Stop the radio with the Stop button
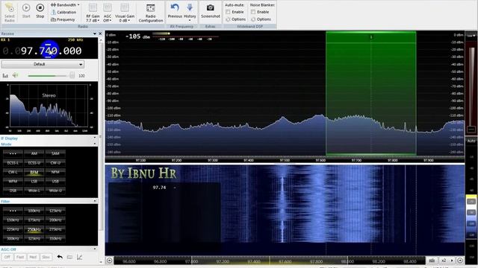Viewport: 478px width, 268px height. point(40,10)
